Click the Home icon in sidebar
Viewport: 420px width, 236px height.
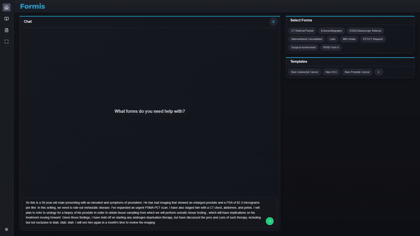(x=6, y=7)
